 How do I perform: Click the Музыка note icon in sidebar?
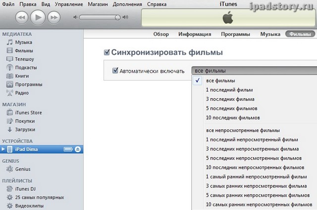click(x=9, y=42)
